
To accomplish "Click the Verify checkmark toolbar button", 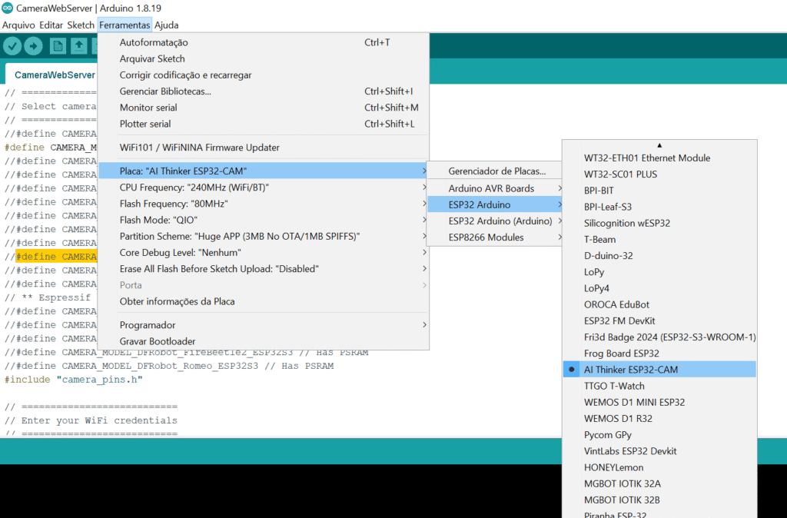I will [x=12, y=46].
